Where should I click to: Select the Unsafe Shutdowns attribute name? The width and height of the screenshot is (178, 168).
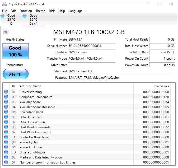(x=32, y=152)
